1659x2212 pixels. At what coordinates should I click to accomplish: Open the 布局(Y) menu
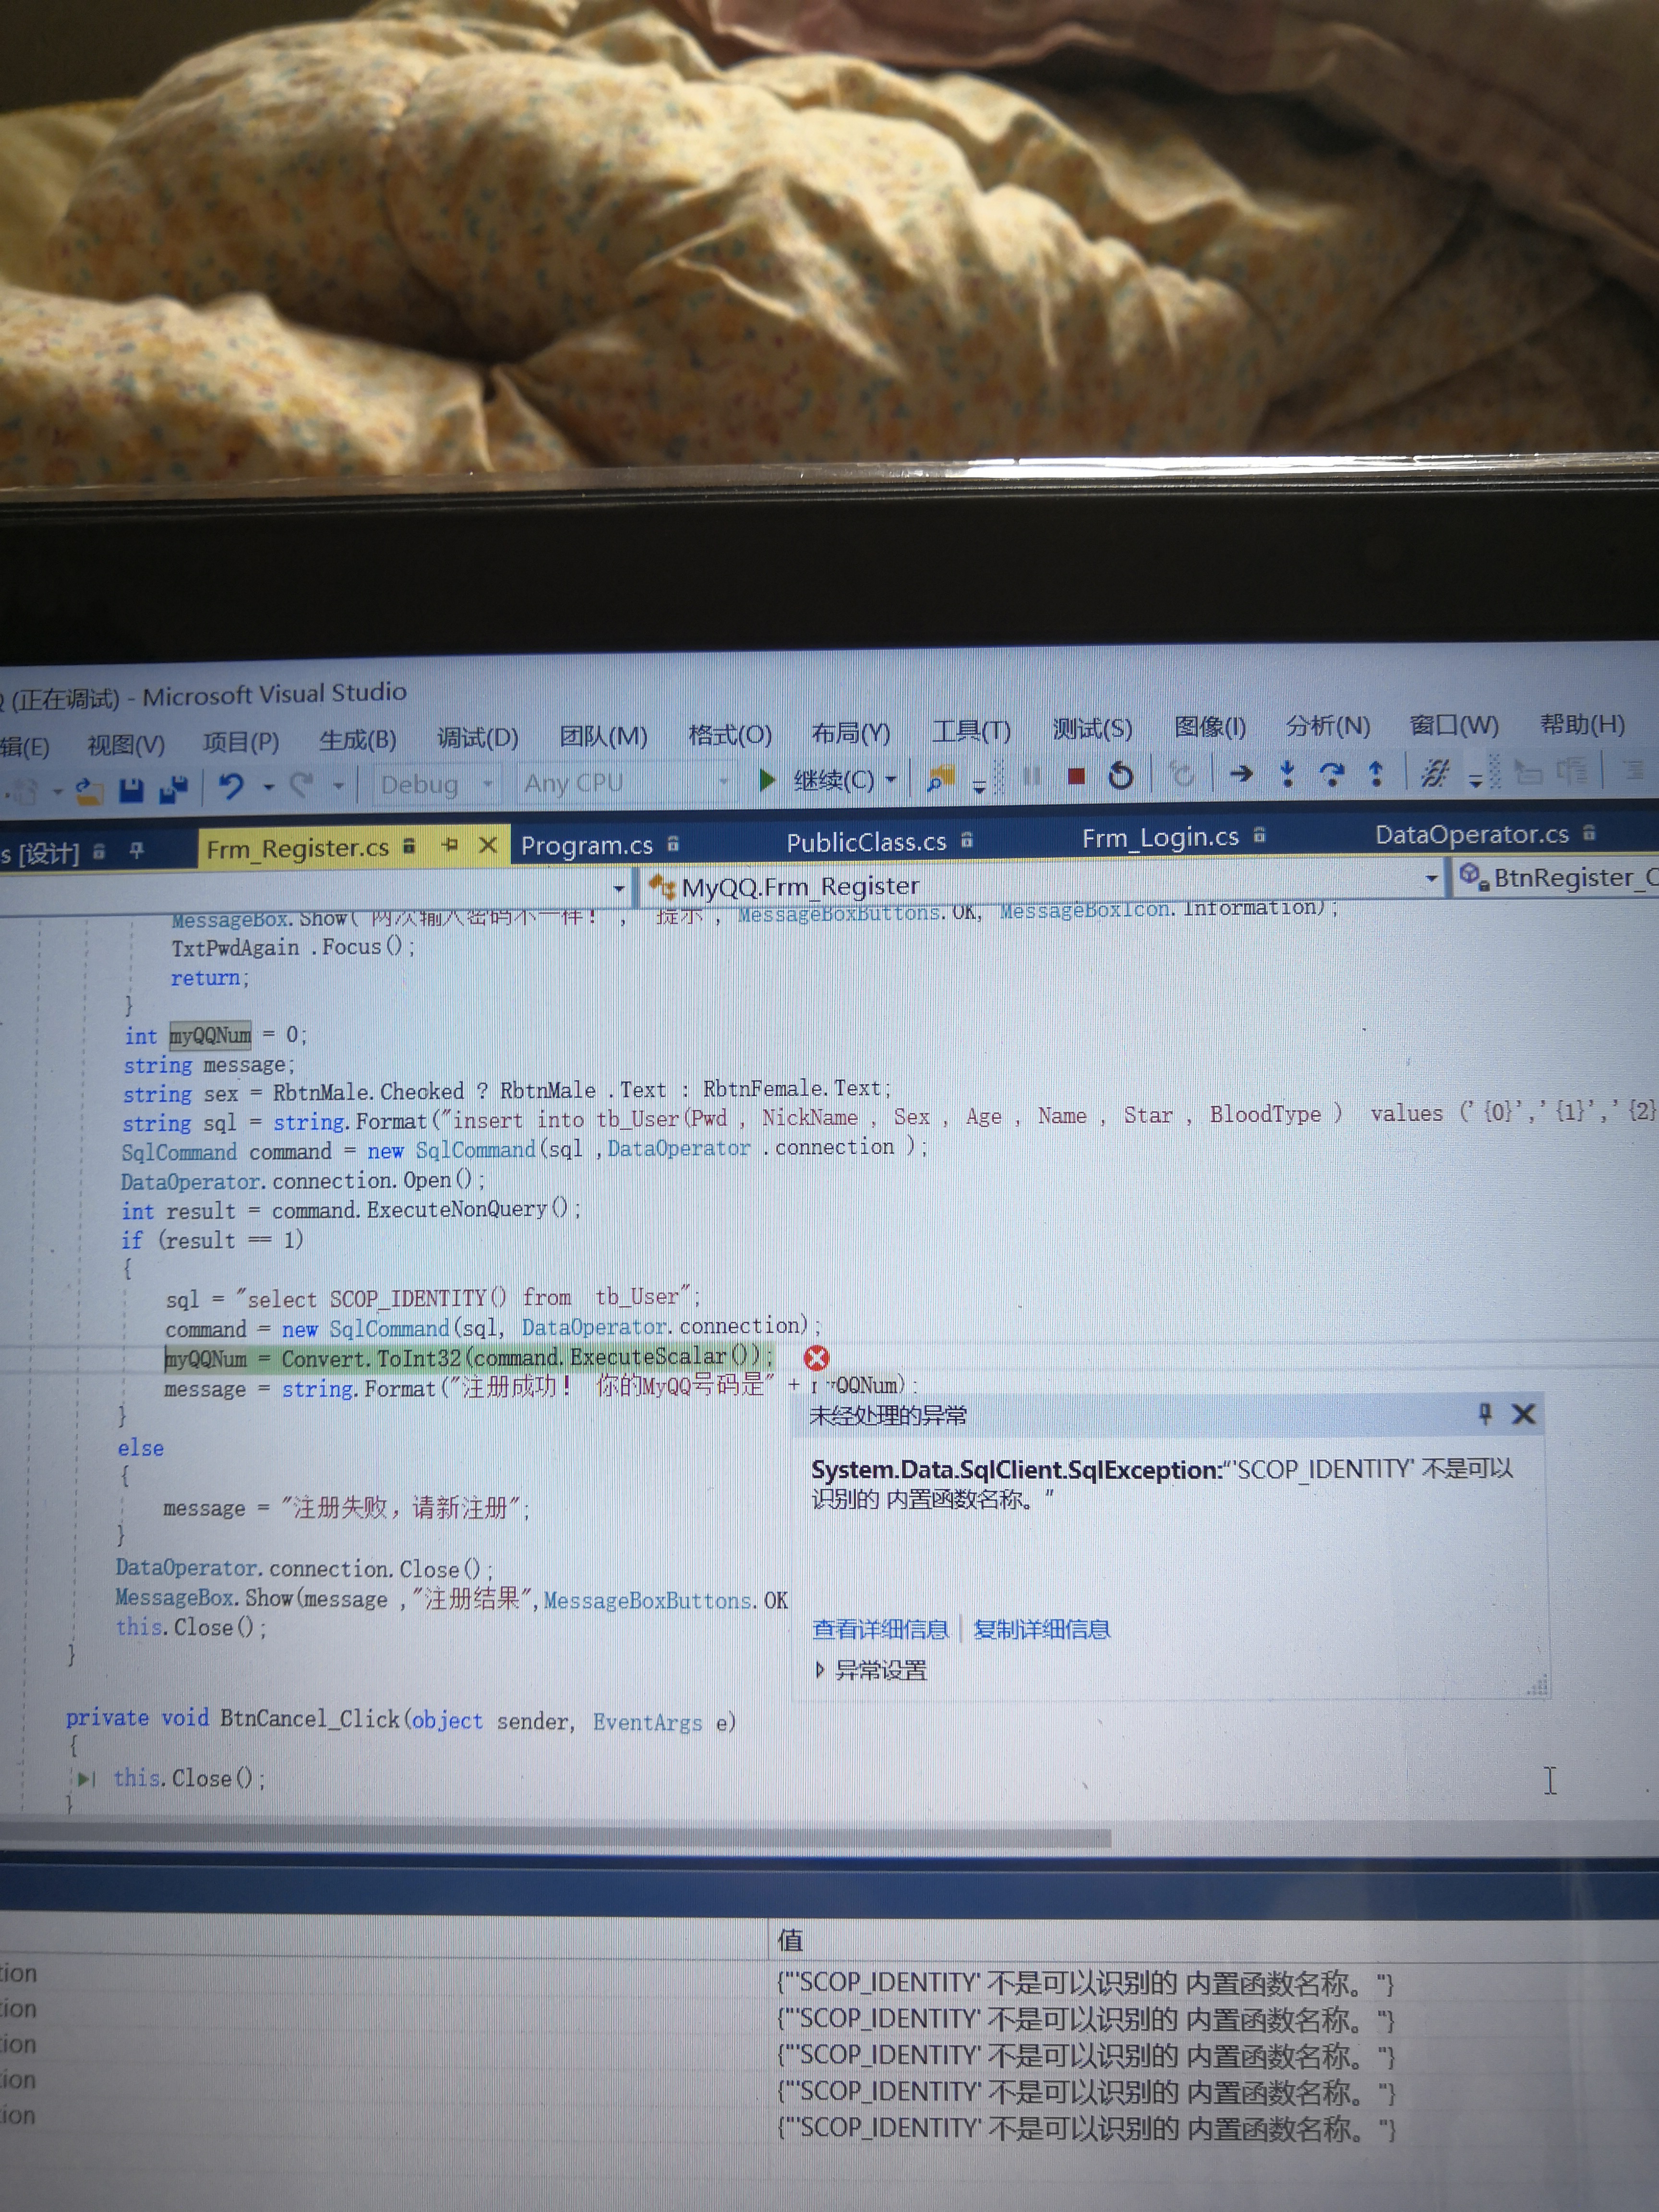pyautogui.click(x=850, y=733)
